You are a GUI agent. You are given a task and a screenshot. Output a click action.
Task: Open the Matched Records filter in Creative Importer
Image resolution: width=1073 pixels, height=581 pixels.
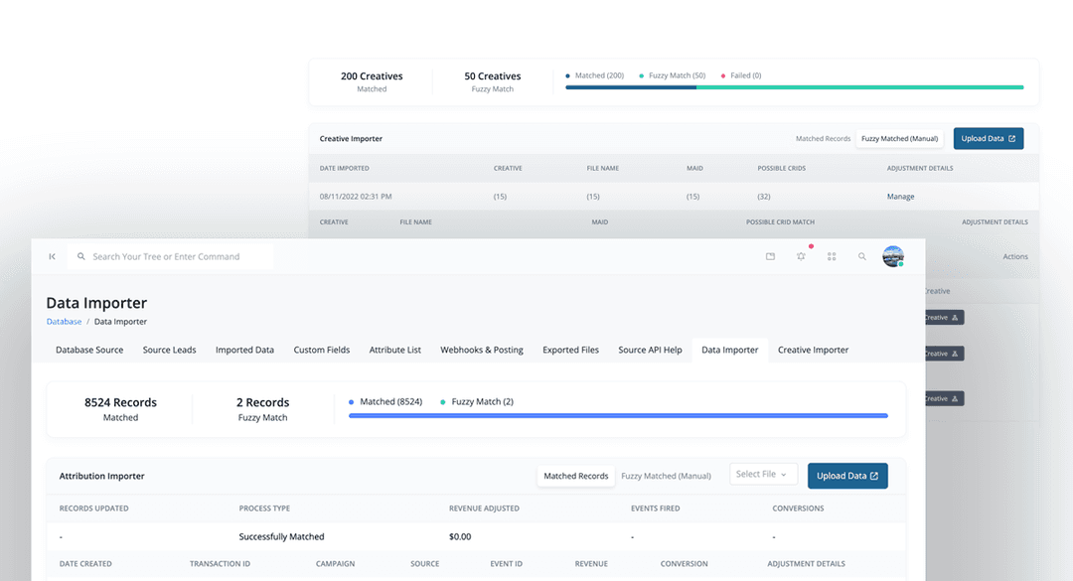tap(823, 138)
